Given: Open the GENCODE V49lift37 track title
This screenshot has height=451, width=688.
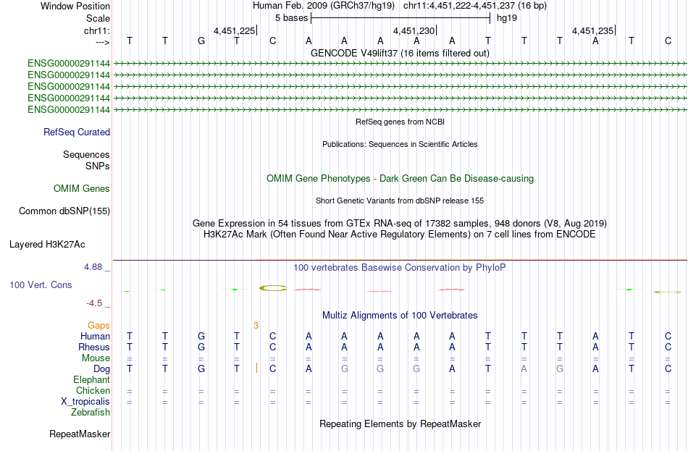Looking at the screenshot, I should pos(400,53).
